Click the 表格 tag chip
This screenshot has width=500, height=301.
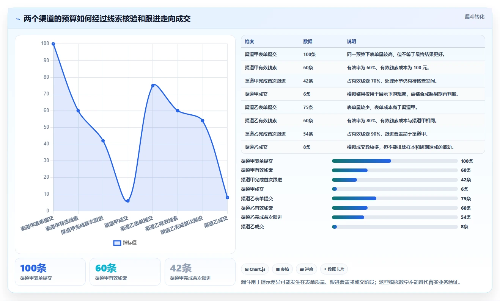(282, 269)
